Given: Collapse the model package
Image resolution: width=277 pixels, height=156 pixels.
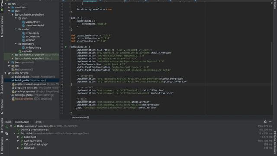Looking at the screenshot, I should tap(16, 29).
